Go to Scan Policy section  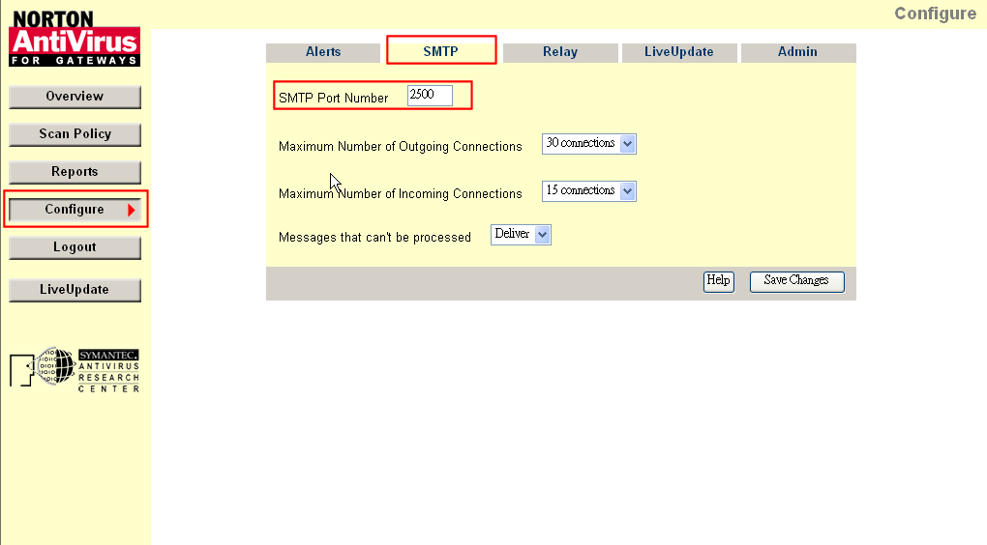75,134
